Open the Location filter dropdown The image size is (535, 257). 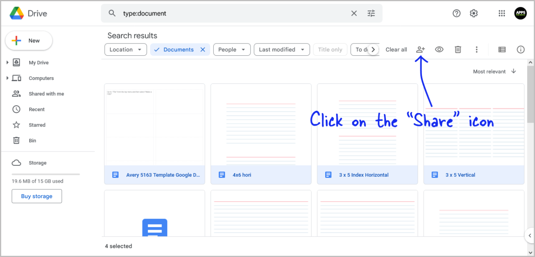(x=126, y=49)
